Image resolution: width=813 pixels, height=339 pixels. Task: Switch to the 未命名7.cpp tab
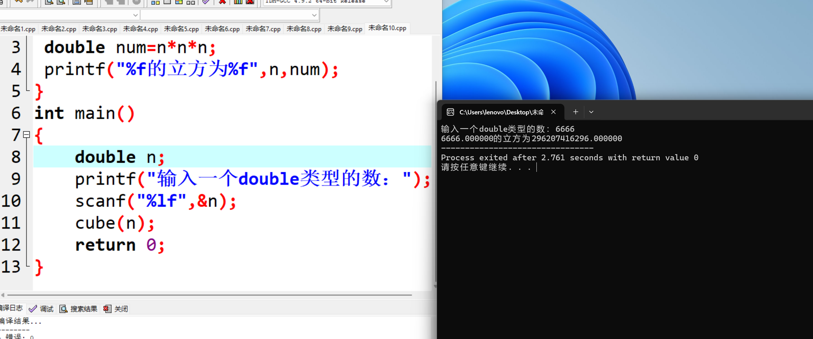263,29
